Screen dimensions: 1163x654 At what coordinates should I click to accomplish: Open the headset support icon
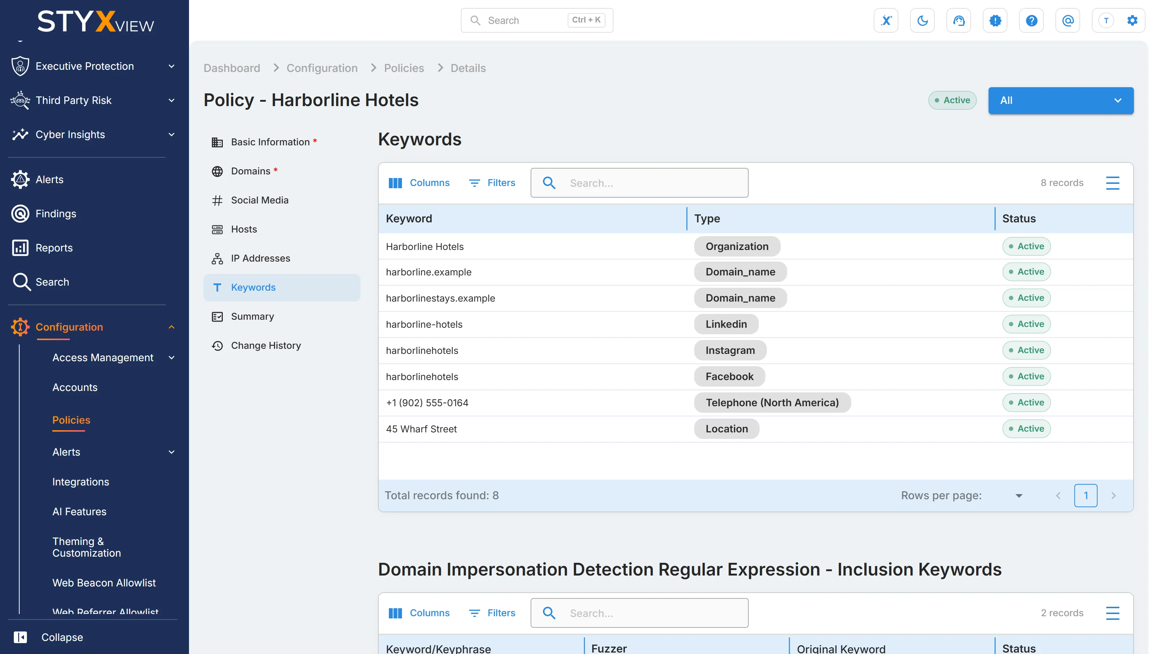click(958, 20)
